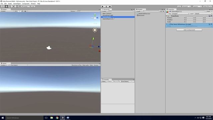
Task: Click the Cloud services icon button
Action: coord(179,7)
